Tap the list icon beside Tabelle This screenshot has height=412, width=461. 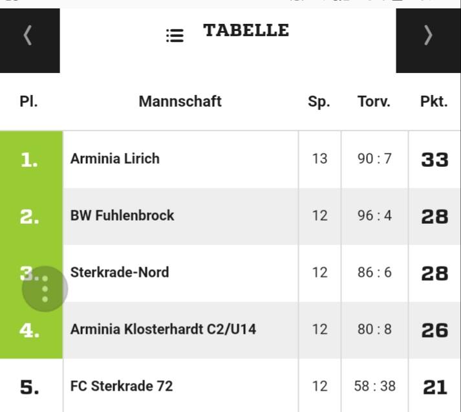click(x=175, y=36)
